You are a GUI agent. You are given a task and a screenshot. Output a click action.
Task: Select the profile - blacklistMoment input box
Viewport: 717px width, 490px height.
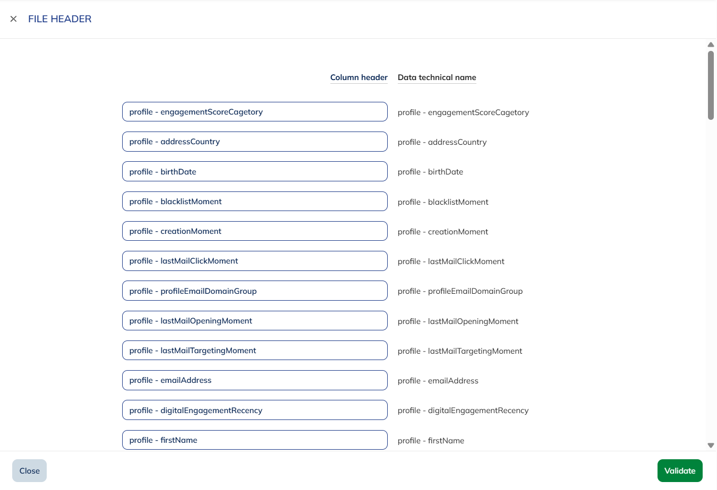click(x=254, y=201)
